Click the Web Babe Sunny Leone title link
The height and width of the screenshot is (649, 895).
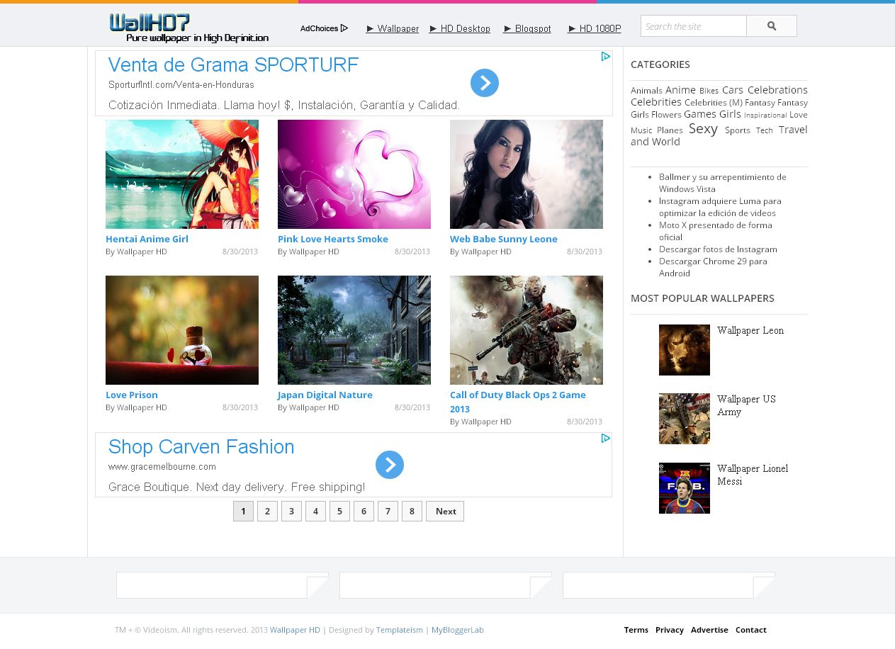coord(504,239)
